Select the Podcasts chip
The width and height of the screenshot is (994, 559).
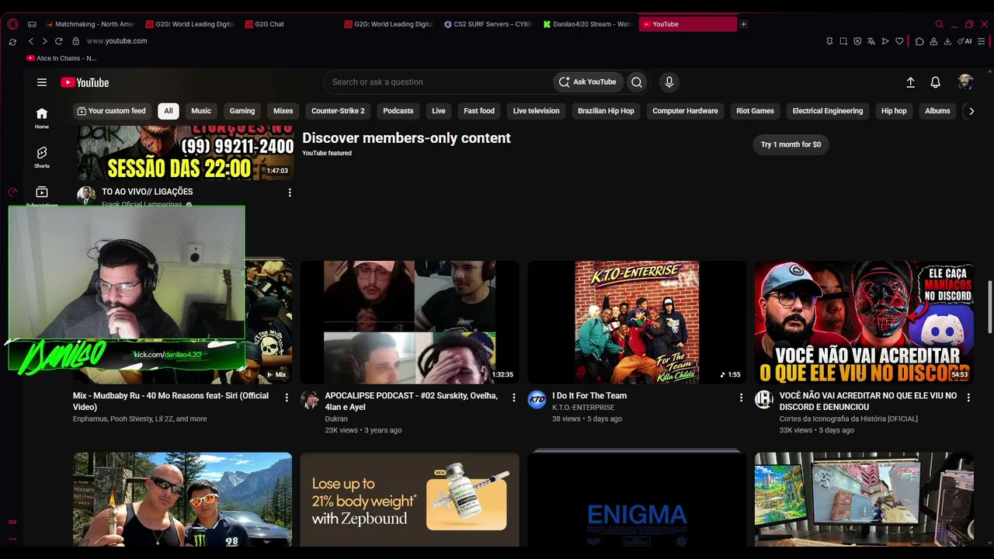(x=398, y=111)
